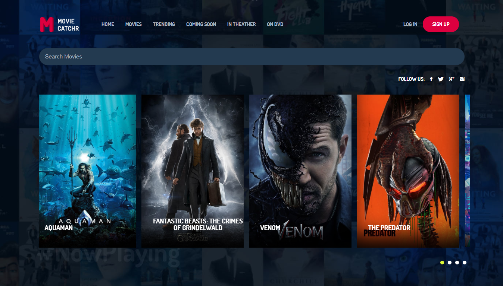Open the Trending menu item
Image resolution: width=503 pixels, height=286 pixels.
tap(164, 24)
